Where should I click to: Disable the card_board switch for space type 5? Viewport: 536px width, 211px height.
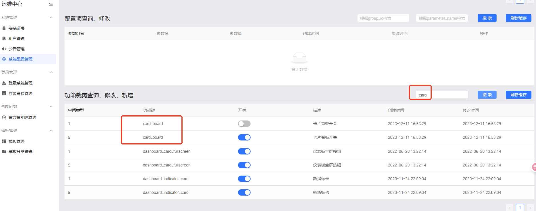click(244, 137)
